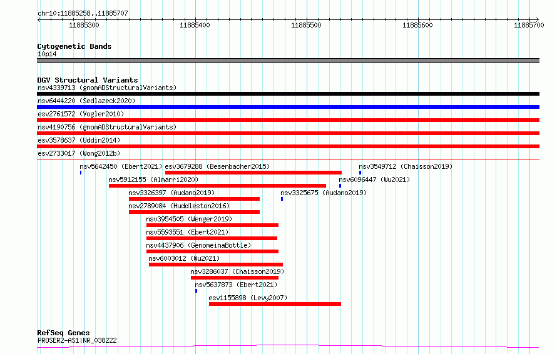Open nsv5912155 (Almarri2020) label
The image size is (557, 354).
click(x=153, y=180)
